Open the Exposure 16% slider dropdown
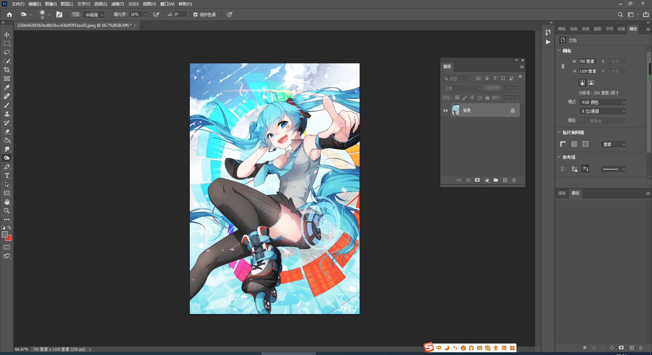652x355 pixels. (x=145, y=15)
